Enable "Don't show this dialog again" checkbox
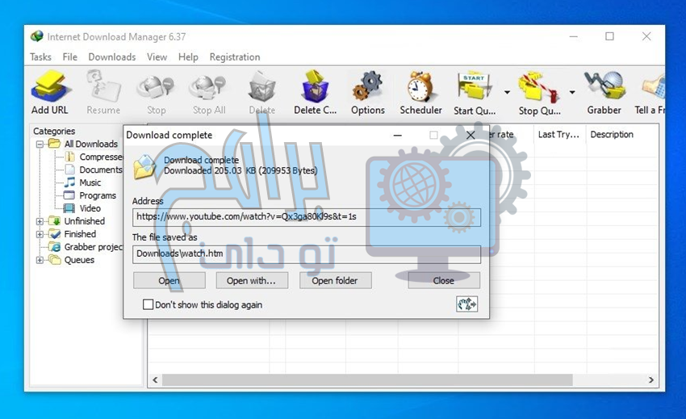Viewport: 686px width, 419px height. pyautogui.click(x=148, y=305)
